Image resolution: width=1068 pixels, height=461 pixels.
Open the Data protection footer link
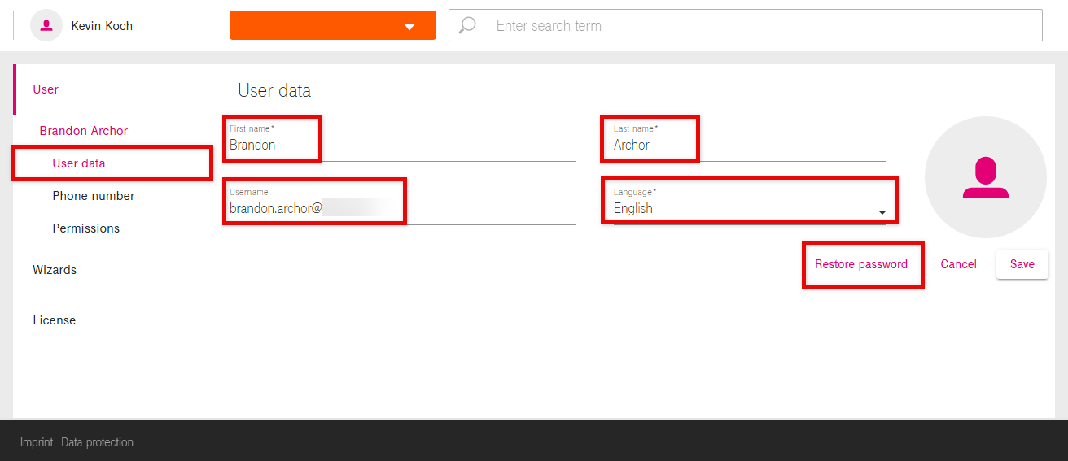(x=97, y=442)
